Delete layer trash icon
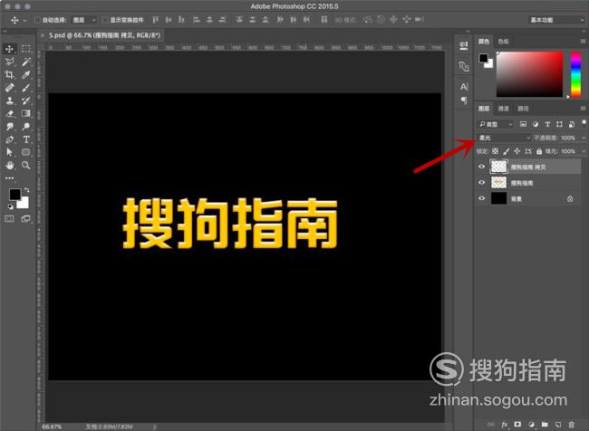This screenshot has height=431, width=589. click(x=571, y=425)
